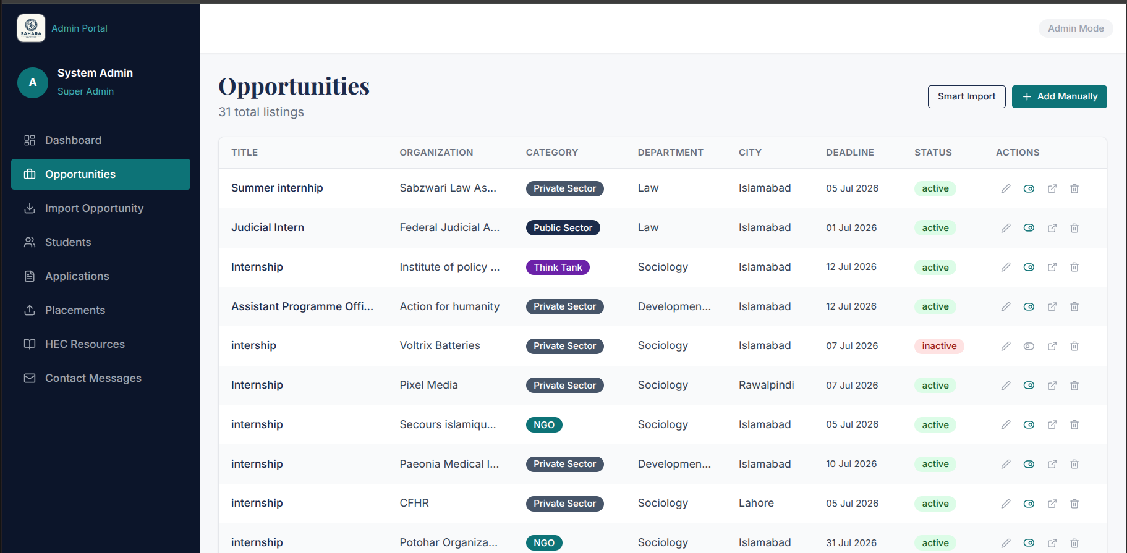Image resolution: width=1127 pixels, height=553 pixels.
Task: Delete the Pixel Media listing
Action: pyautogui.click(x=1074, y=386)
